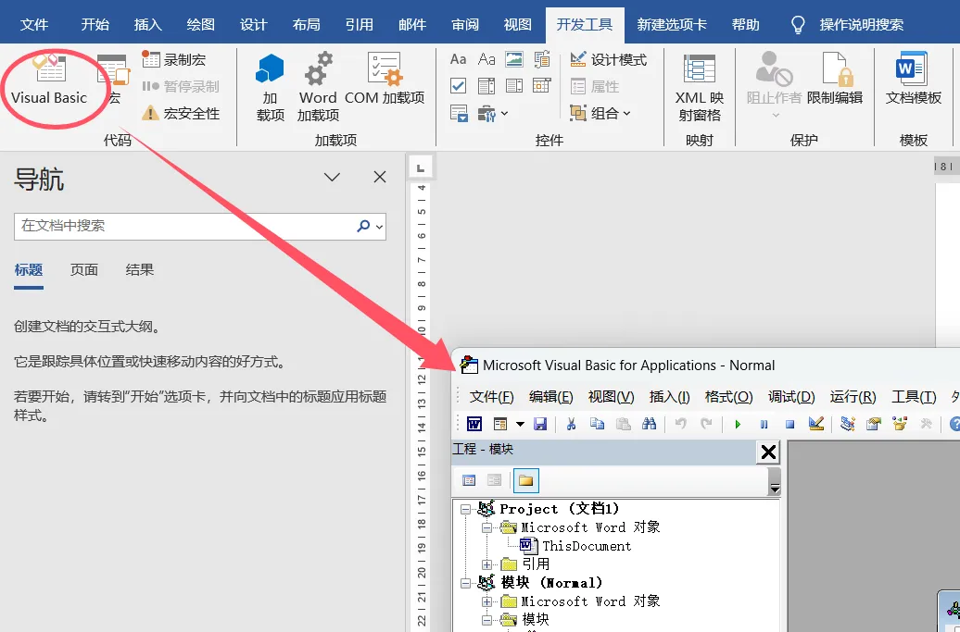Insert plain text content control (thin Aa)
960x632 pixels.
pos(486,59)
